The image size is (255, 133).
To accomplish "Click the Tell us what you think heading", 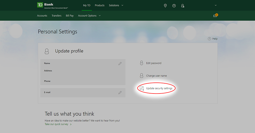I will (70, 114).
